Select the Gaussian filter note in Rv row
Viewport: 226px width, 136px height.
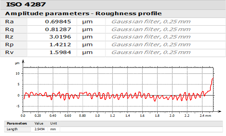click(x=151, y=52)
